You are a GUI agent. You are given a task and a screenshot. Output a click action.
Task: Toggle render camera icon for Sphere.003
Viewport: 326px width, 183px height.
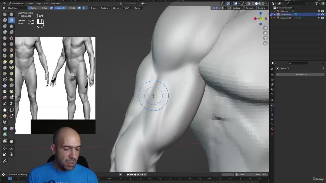322,18
